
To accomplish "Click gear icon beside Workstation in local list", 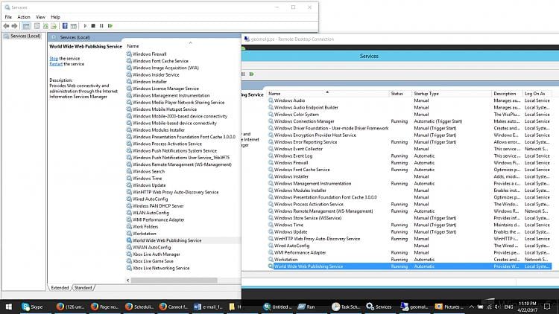I will pos(129,234).
